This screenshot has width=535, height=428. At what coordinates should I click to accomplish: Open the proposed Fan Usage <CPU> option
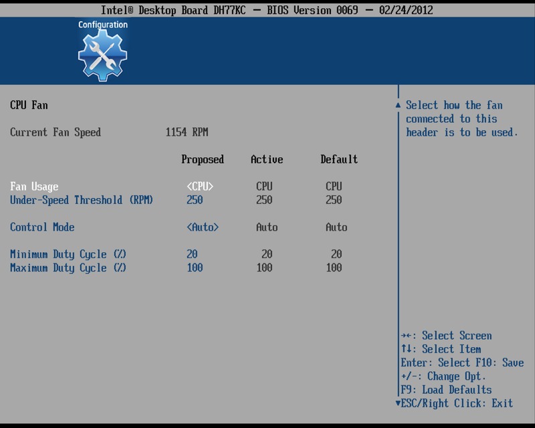[200, 187]
